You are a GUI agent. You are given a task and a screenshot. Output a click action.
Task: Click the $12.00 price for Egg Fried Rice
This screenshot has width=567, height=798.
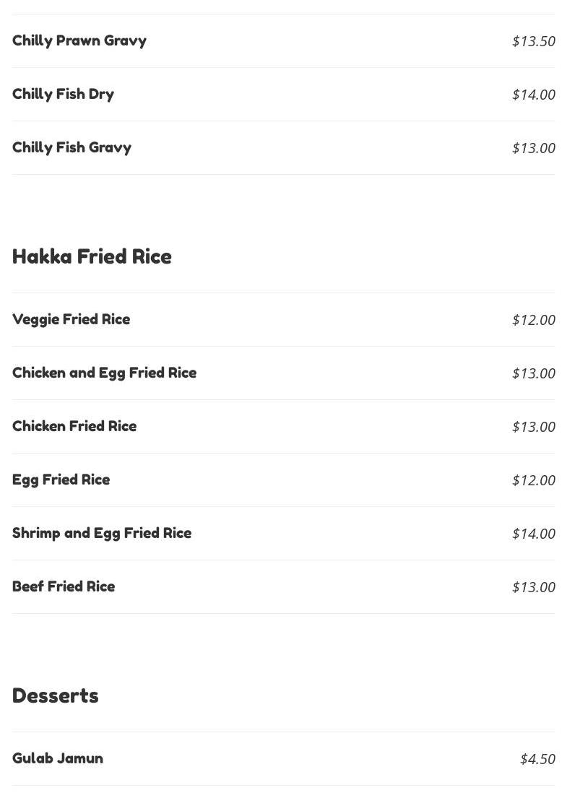[533, 480]
